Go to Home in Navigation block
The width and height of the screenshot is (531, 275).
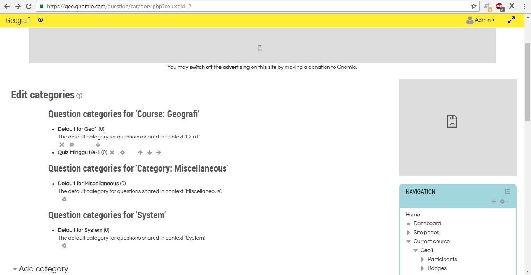pyautogui.click(x=413, y=214)
